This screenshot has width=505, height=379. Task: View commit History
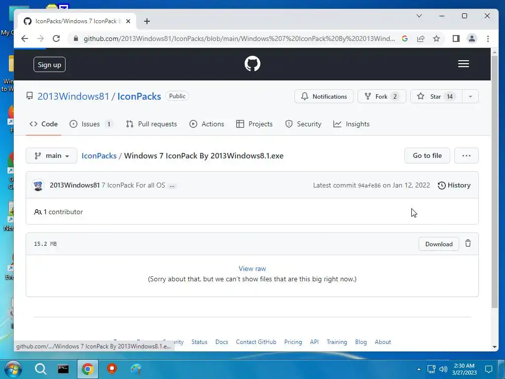click(x=454, y=186)
